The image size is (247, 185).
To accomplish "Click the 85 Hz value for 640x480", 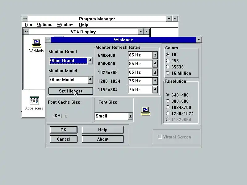I will [140, 55].
